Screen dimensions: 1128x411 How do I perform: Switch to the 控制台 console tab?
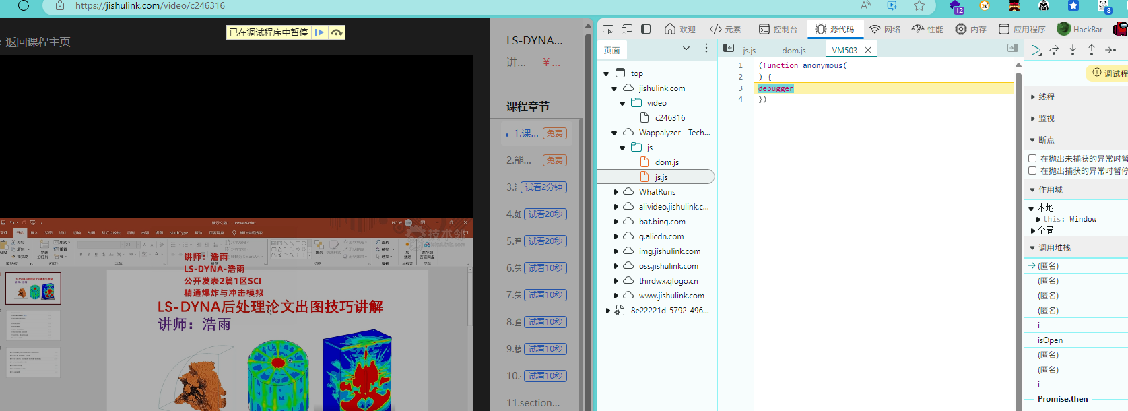pos(778,29)
